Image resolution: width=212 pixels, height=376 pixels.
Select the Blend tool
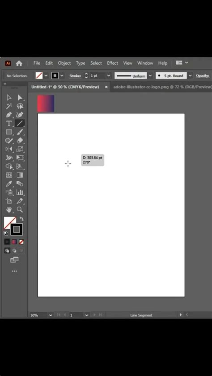(x=20, y=184)
